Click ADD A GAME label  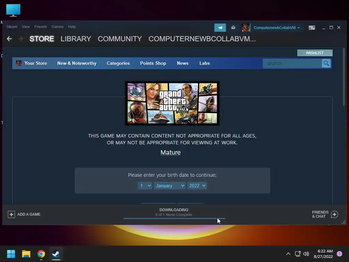click(29, 214)
